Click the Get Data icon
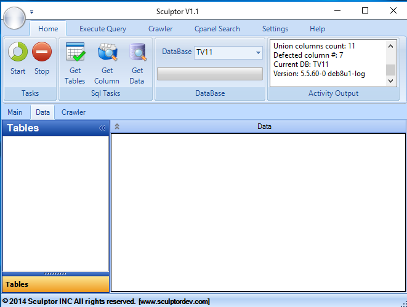Screen dimensions: 407x307 tap(137, 53)
